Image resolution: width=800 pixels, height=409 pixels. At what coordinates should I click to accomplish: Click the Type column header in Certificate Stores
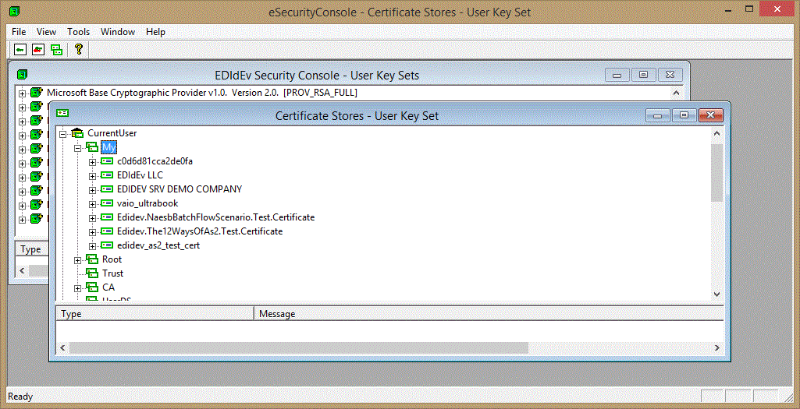pos(154,314)
